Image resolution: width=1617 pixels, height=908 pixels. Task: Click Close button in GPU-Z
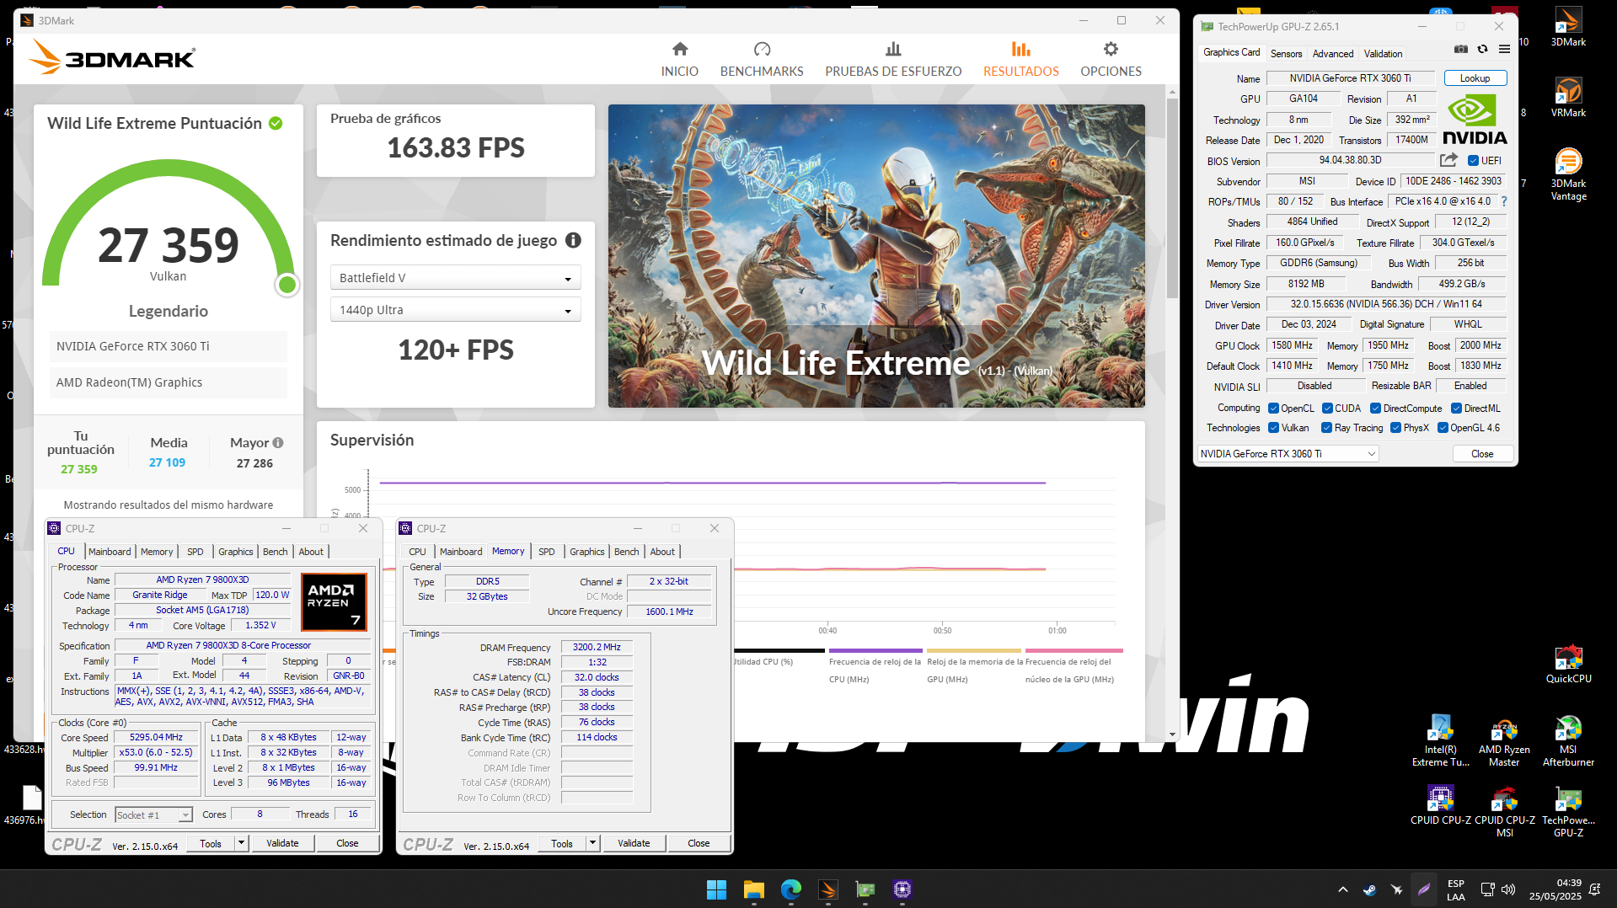pos(1482,454)
